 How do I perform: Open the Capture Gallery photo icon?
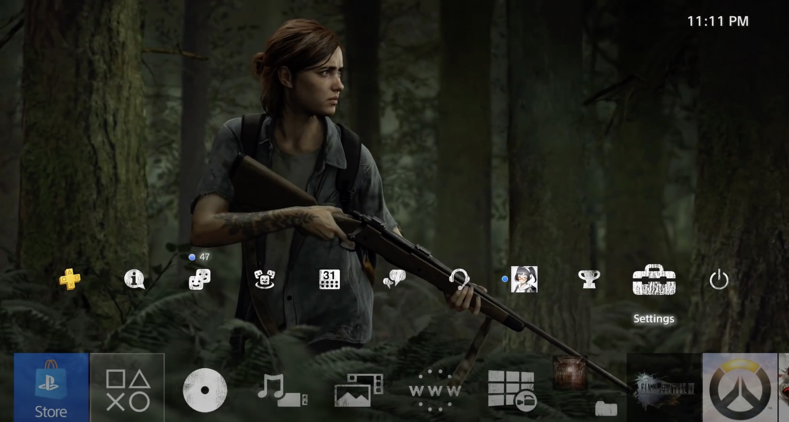pos(359,390)
